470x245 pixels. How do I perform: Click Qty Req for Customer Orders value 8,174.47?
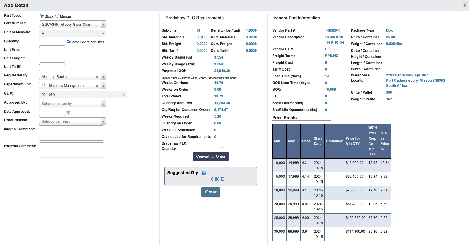click(x=221, y=110)
